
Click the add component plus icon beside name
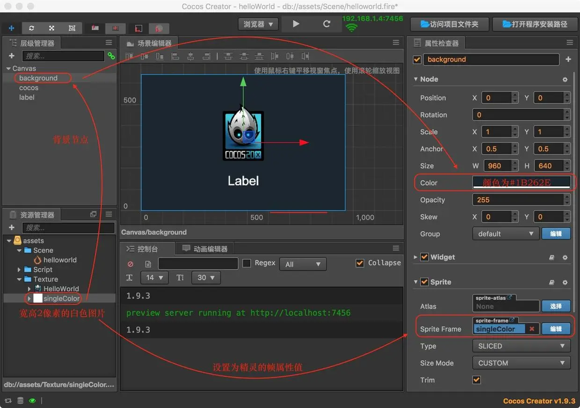pyautogui.click(x=568, y=59)
